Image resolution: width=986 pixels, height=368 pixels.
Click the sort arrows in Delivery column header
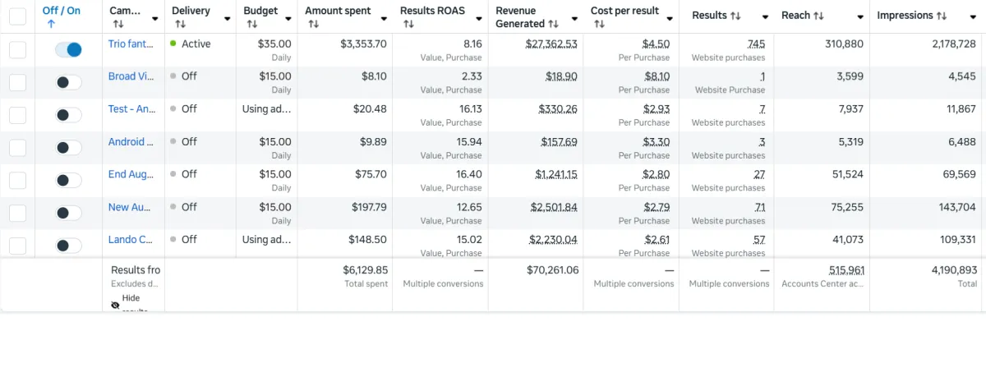[x=178, y=25]
